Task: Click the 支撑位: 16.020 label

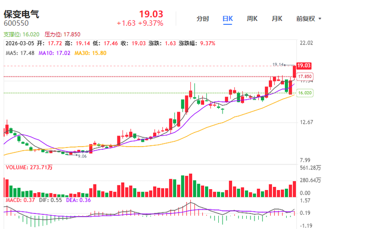Action: tap(21, 34)
